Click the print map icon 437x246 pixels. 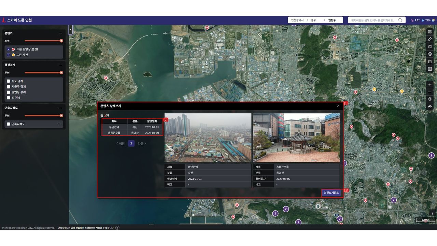coord(430,54)
